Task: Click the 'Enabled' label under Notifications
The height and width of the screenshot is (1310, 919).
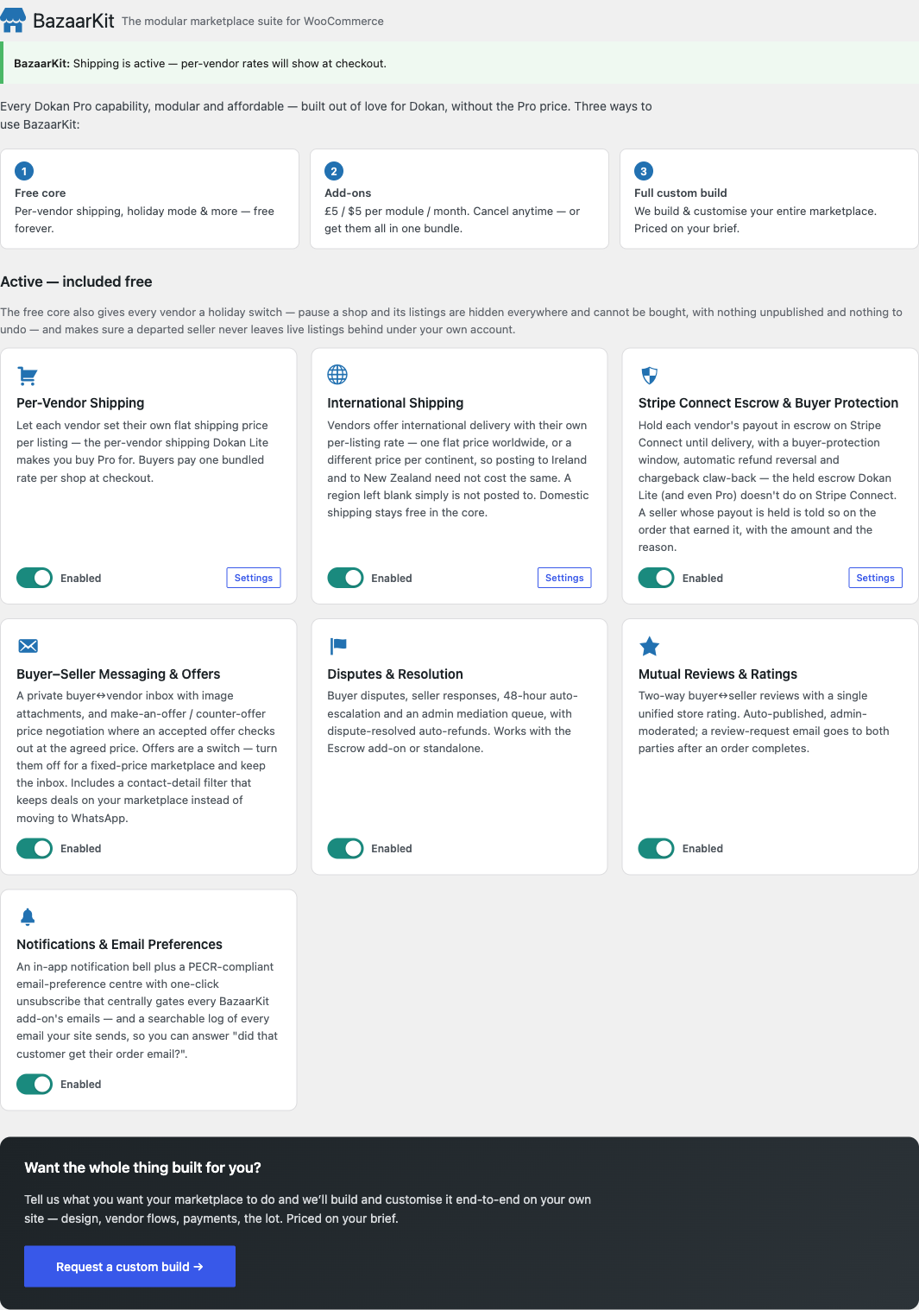Action: (80, 1084)
